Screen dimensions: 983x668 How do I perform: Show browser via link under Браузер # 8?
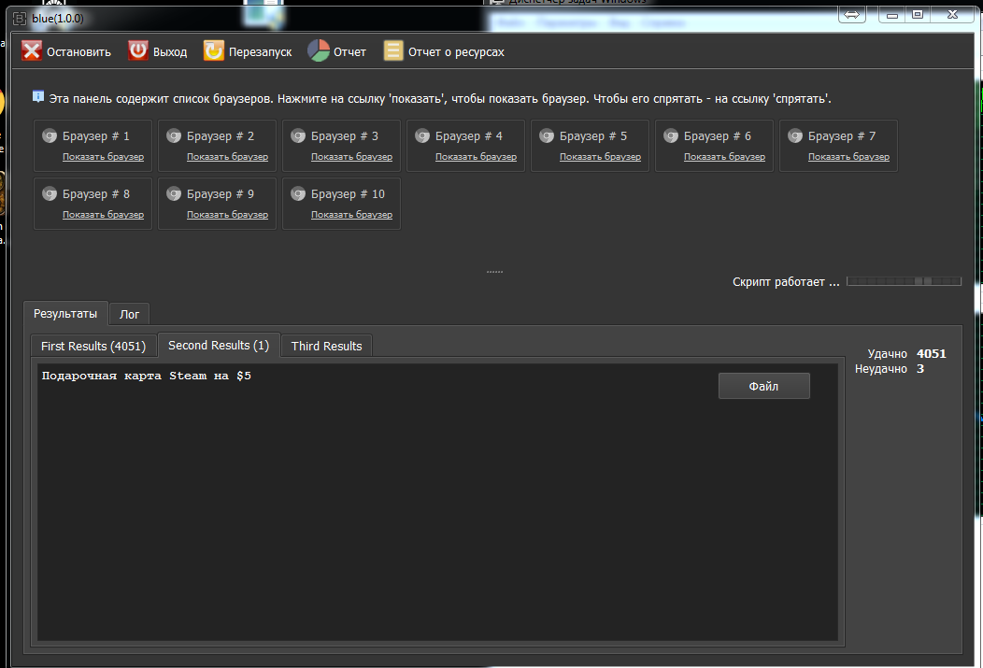click(103, 215)
